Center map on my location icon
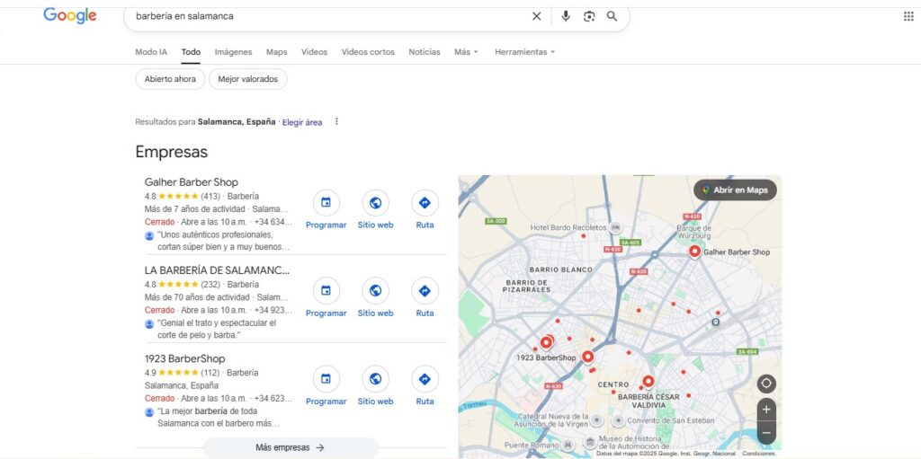Viewport: 921px width, 459px height. tap(766, 384)
